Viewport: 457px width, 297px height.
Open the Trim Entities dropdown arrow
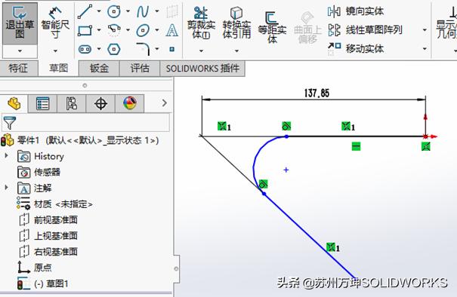(x=201, y=51)
